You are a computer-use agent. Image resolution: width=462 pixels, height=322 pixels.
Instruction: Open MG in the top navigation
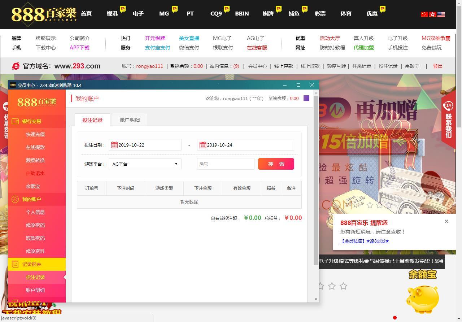pyautogui.click(x=164, y=13)
